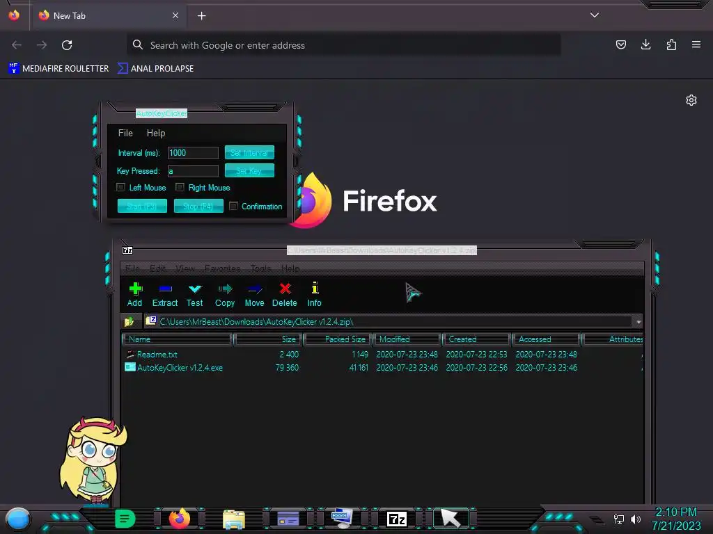Click the red Delete icon
This screenshot has width=713, height=534.
point(285,289)
